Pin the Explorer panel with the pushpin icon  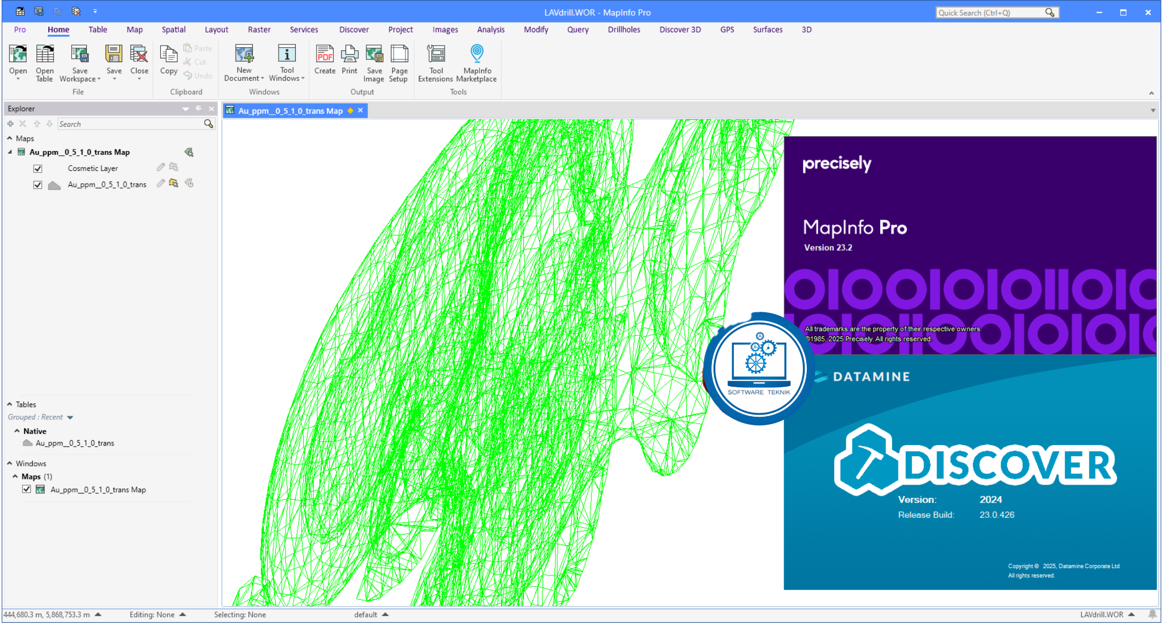tap(199, 108)
